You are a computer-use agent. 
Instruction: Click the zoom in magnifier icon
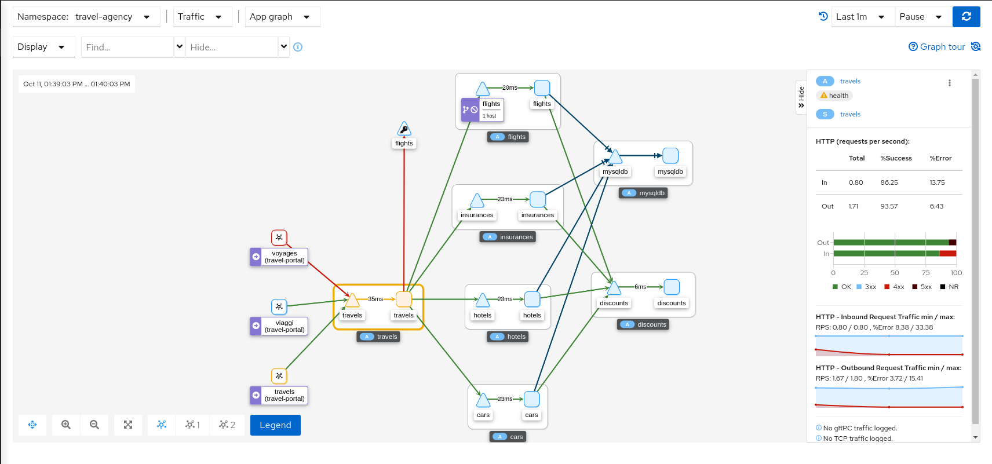66,425
